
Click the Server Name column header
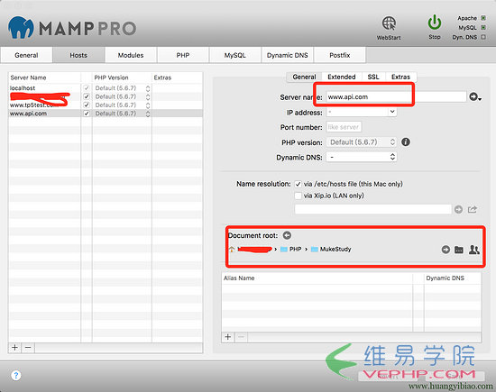tap(44, 77)
